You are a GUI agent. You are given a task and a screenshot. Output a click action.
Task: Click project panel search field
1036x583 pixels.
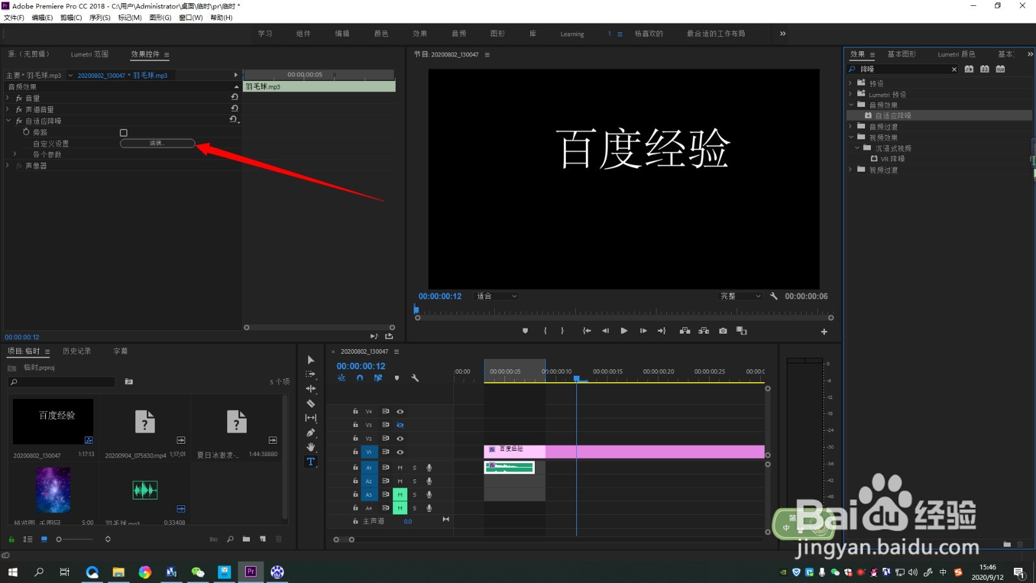62,382
